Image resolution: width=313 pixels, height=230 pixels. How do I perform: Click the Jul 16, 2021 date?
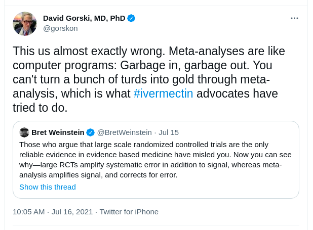point(72,212)
